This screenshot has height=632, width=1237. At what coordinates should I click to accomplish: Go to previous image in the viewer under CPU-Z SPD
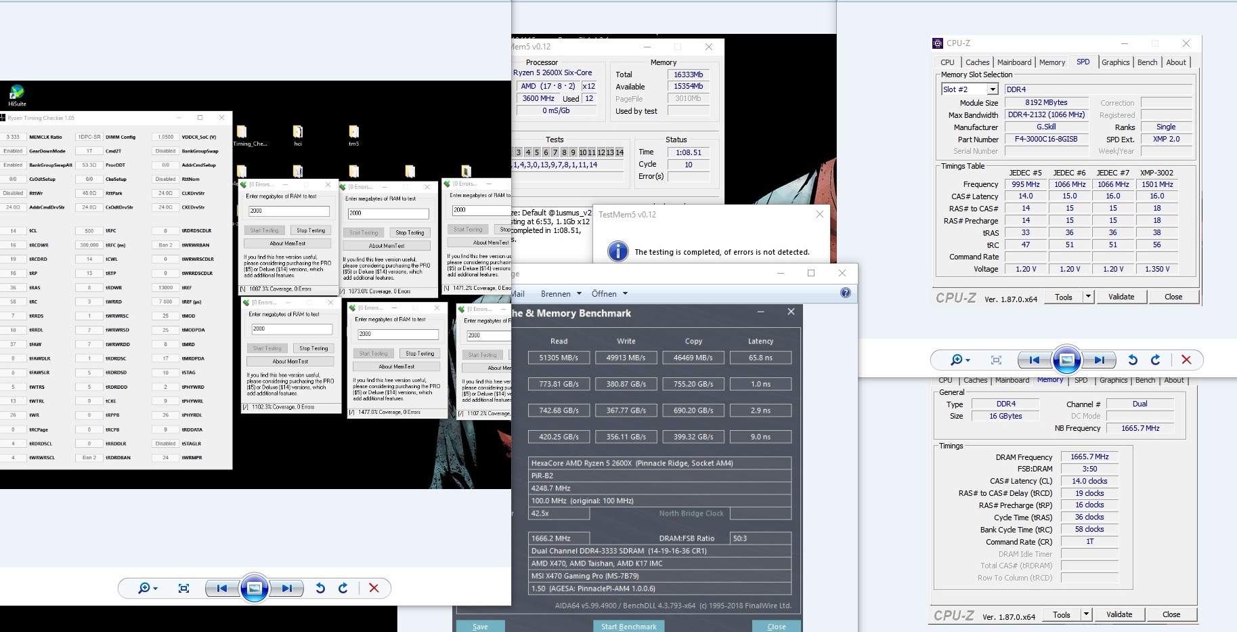pyautogui.click(x=1034, y=360)
